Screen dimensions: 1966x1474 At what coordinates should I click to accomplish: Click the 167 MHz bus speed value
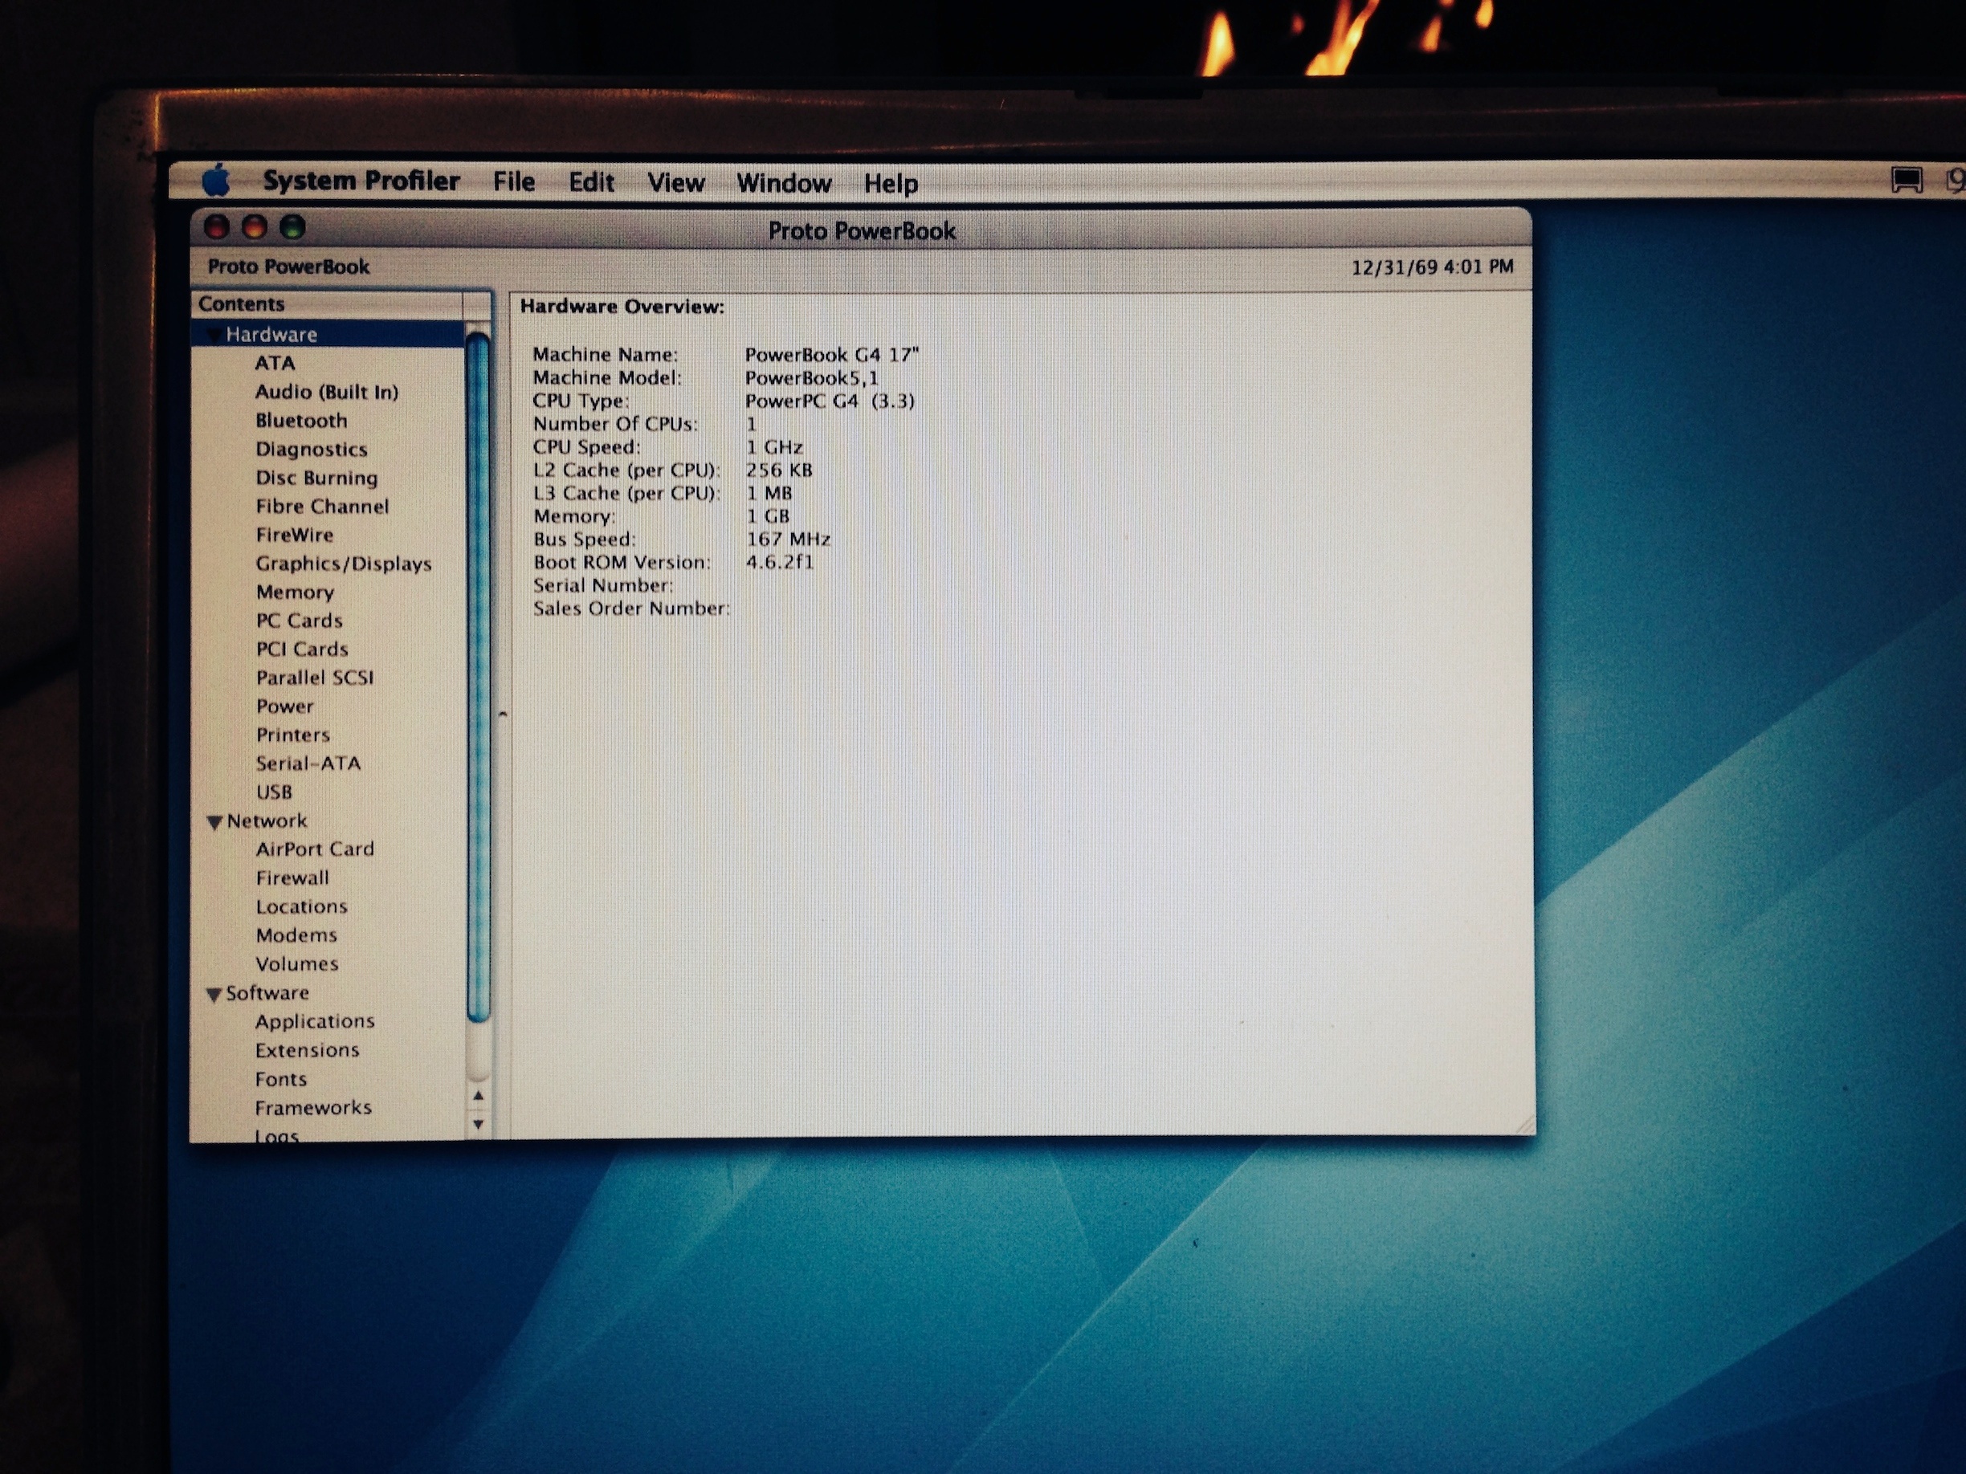[789, 540]
